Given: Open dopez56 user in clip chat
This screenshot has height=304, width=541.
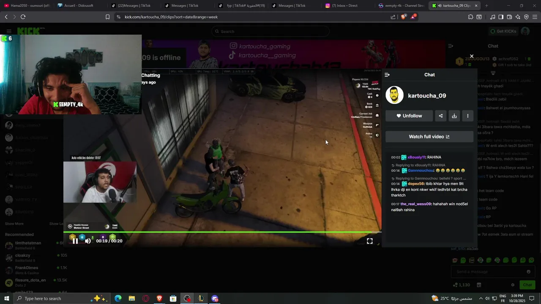Looking at the screenshot, I should coord(415,184).
